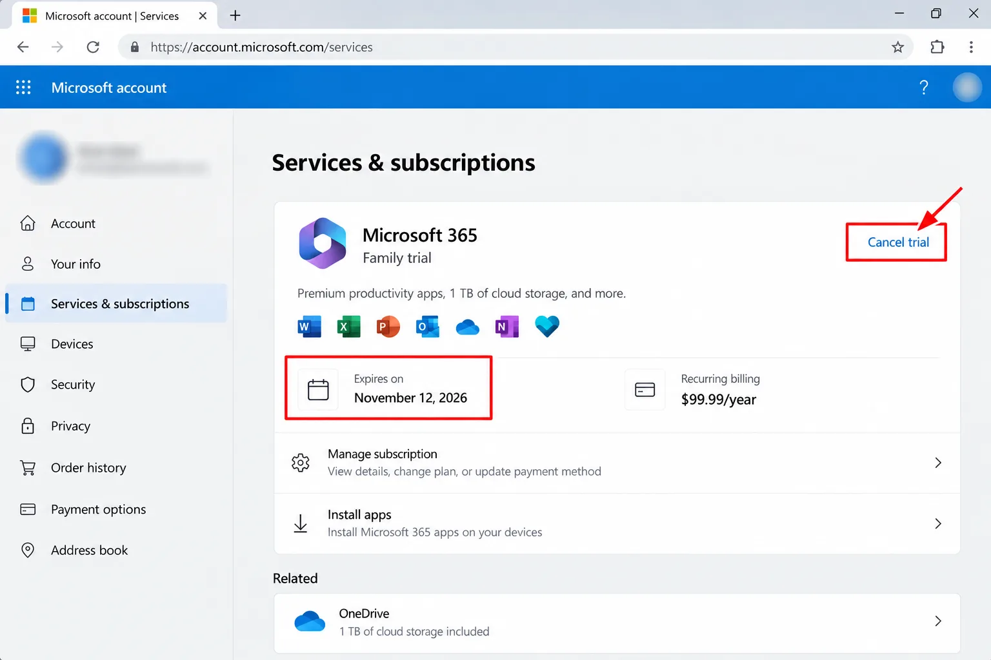This screenshot has width=991, height=660.
Task: Open Account in the sidebar
Action: point(116,224)
